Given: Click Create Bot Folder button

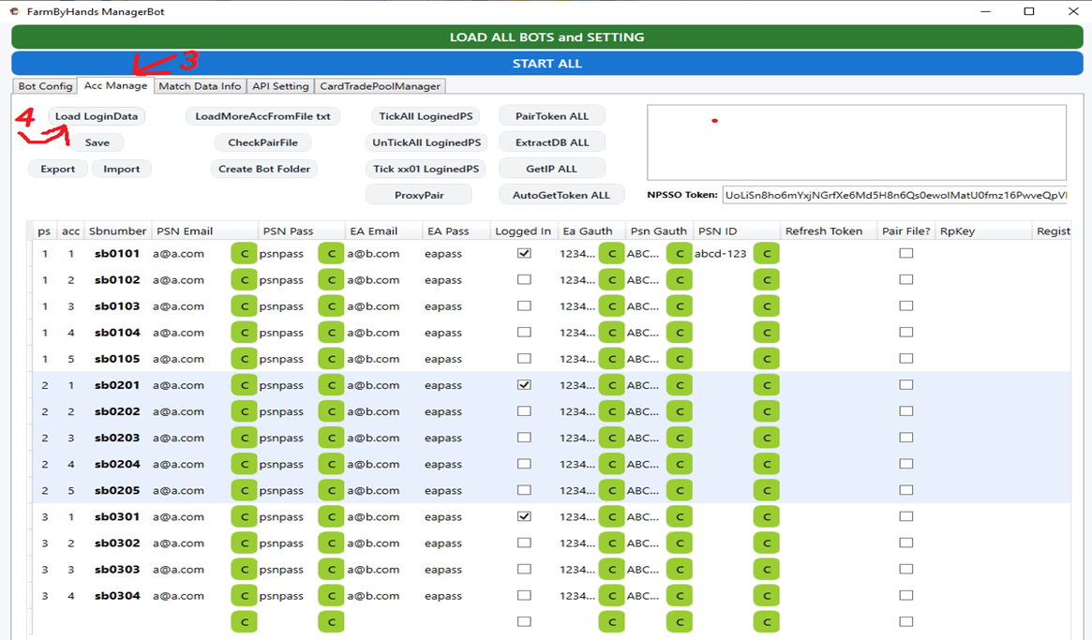Looking at the screenshot, I should [264, 170].
